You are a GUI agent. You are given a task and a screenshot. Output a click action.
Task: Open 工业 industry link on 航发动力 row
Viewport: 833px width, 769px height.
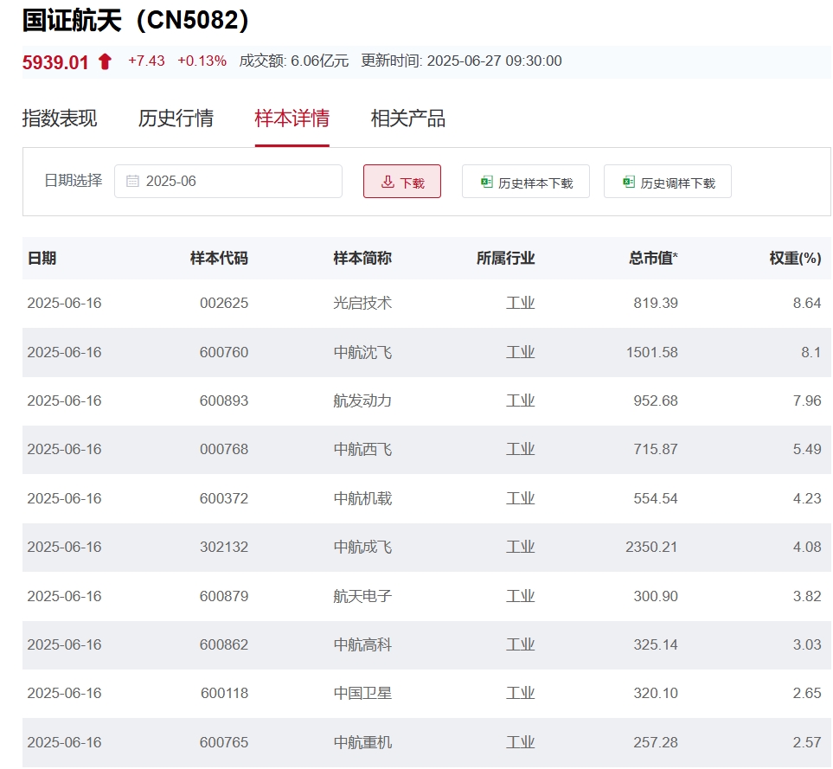[x=521, y=401]
